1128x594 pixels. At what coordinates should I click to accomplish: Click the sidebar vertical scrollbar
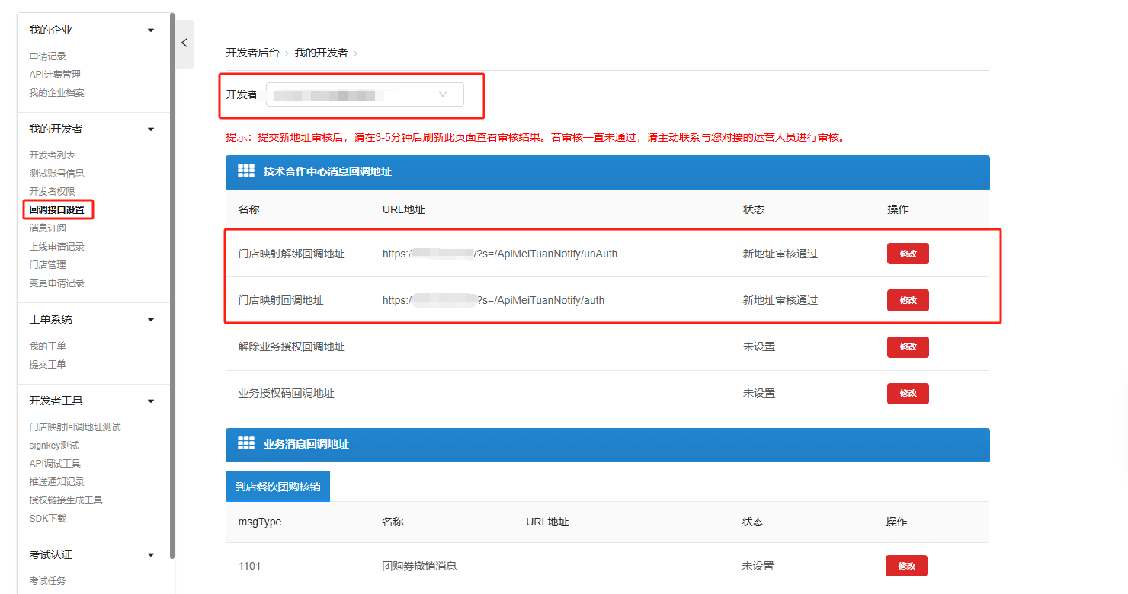click(172, 289)
